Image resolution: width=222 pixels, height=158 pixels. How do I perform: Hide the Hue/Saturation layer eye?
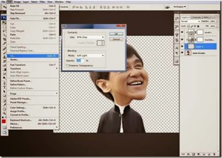[182, 39]
